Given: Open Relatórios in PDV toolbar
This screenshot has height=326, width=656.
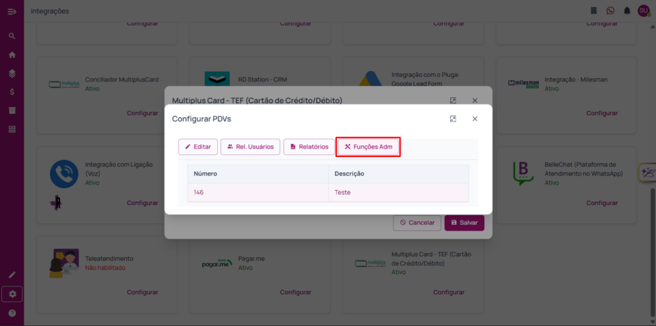Looking at the screenshot, I should 309,147.
